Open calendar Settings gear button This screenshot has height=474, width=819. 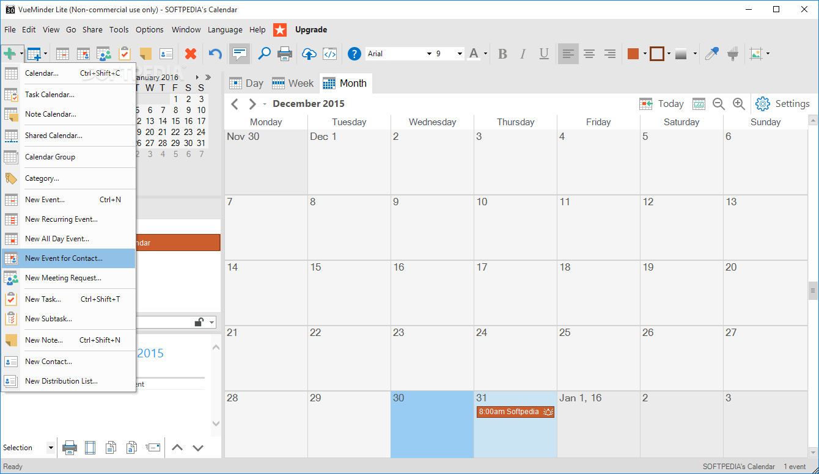pyautogui.click(x=782, y=104)
